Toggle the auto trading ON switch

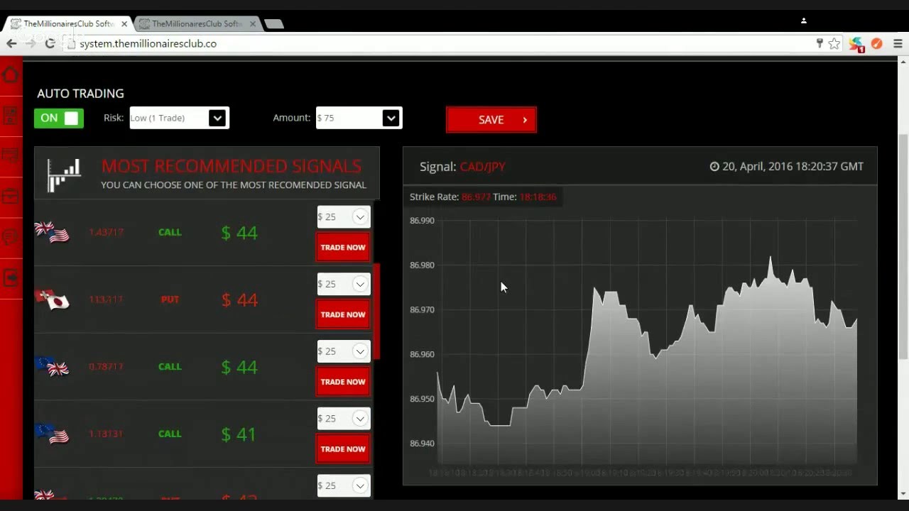[59, 119]
